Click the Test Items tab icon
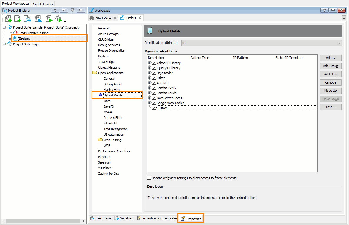This screenshot has height=225, width=349. tap(93, 218)
